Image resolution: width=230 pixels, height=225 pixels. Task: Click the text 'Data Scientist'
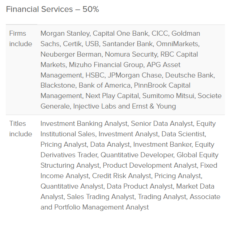(x=183, y=134)
